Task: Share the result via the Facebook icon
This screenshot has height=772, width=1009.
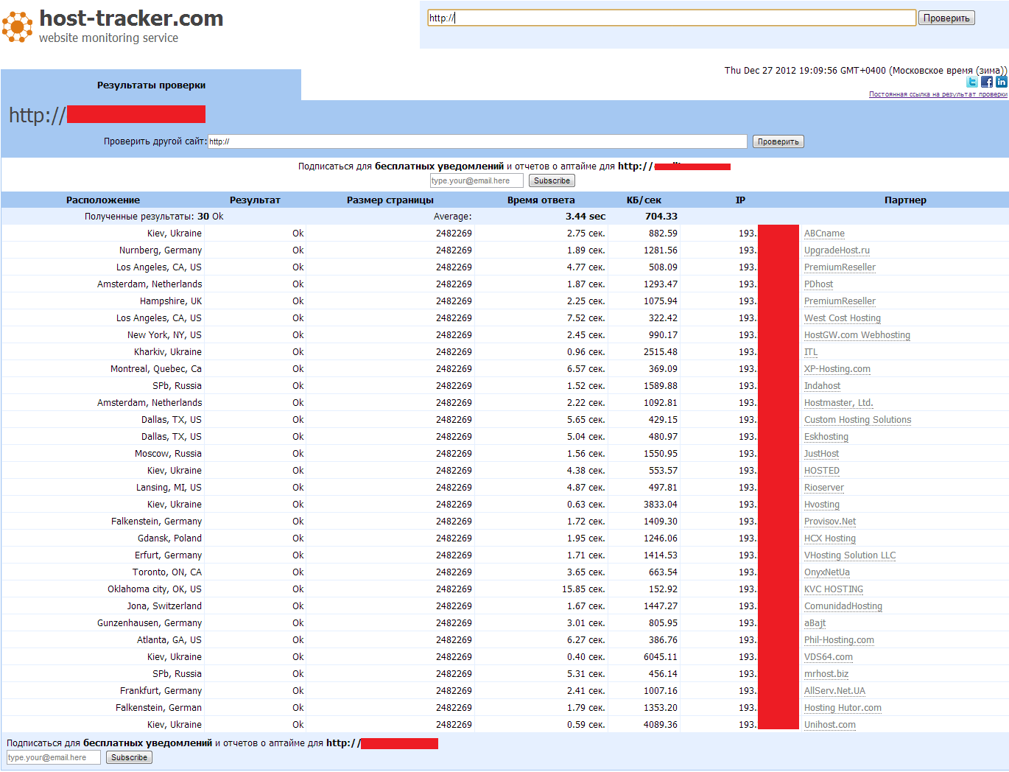Action: point(987,82)
